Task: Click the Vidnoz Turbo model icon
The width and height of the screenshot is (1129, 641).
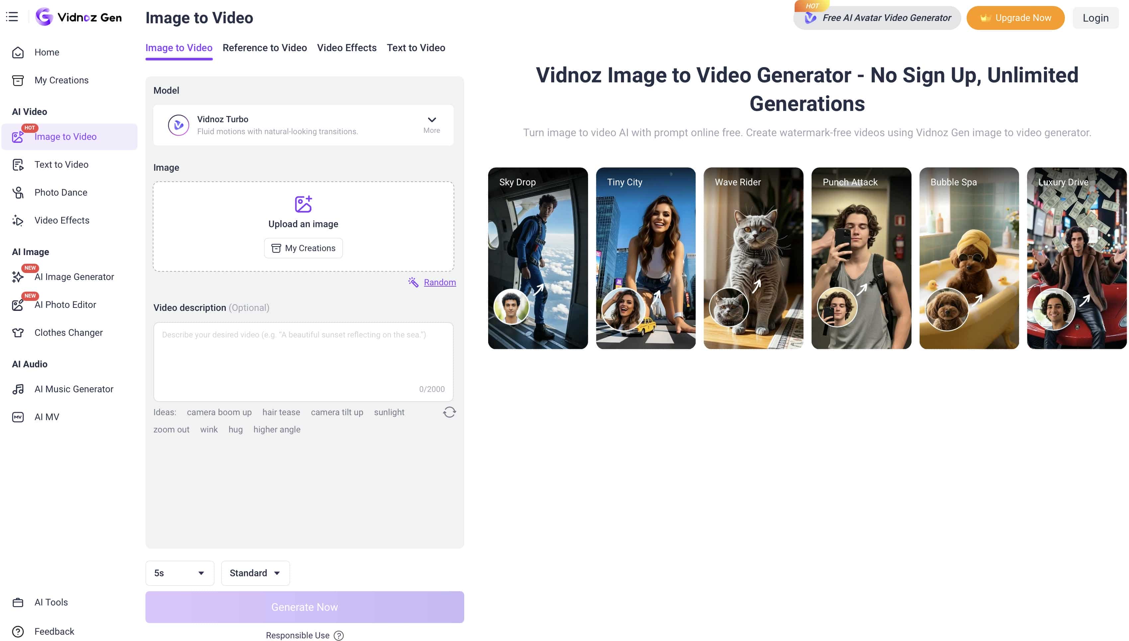Action: click(x=178, y=125)
